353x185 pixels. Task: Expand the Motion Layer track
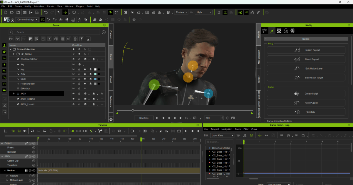tap(7, 180)
